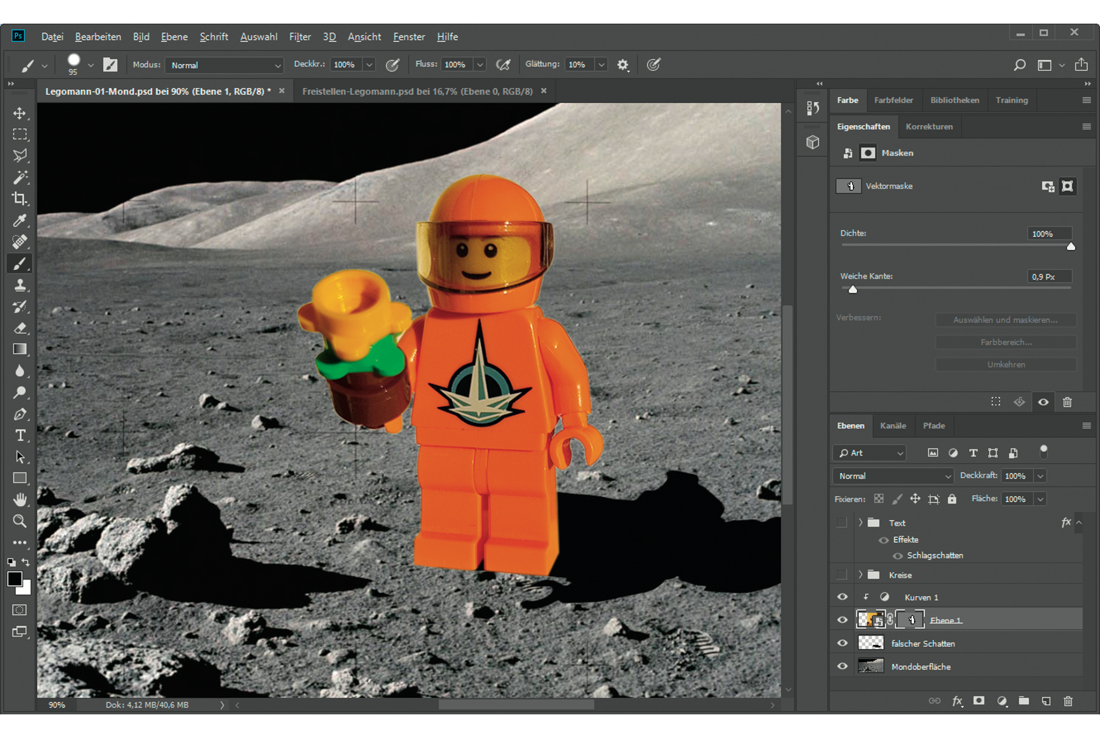Select the Eyedropper tool
Screen dimensions: 1100x738
point(20,220)
